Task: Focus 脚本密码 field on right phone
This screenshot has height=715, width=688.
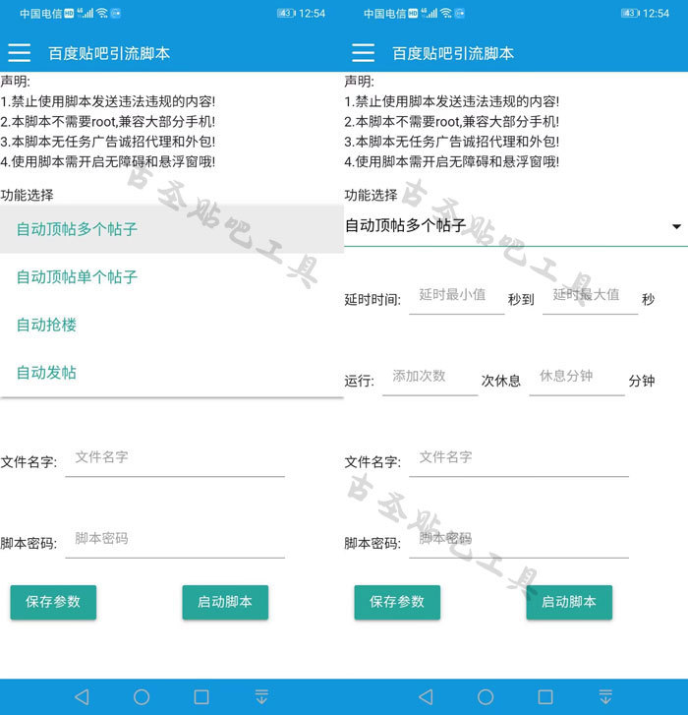Action: [519, 540]
